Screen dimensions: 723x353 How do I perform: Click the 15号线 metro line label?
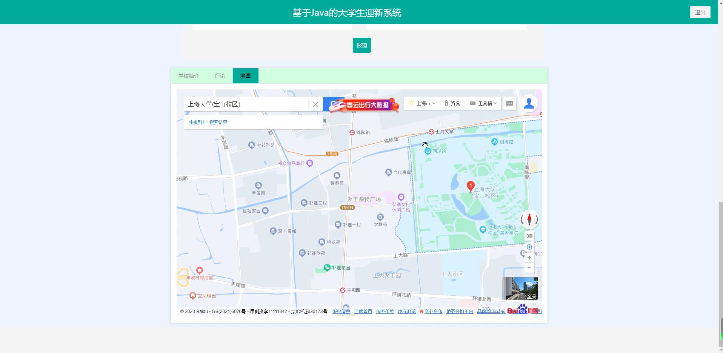[x=348, y=207]
